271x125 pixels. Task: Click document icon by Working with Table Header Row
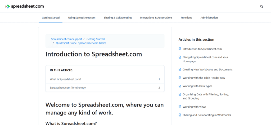(180, 78)
